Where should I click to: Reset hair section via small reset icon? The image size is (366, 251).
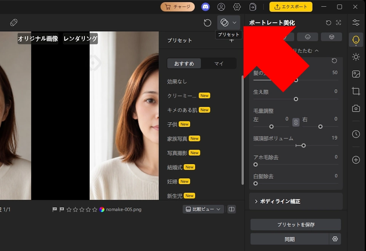point(334,61)
